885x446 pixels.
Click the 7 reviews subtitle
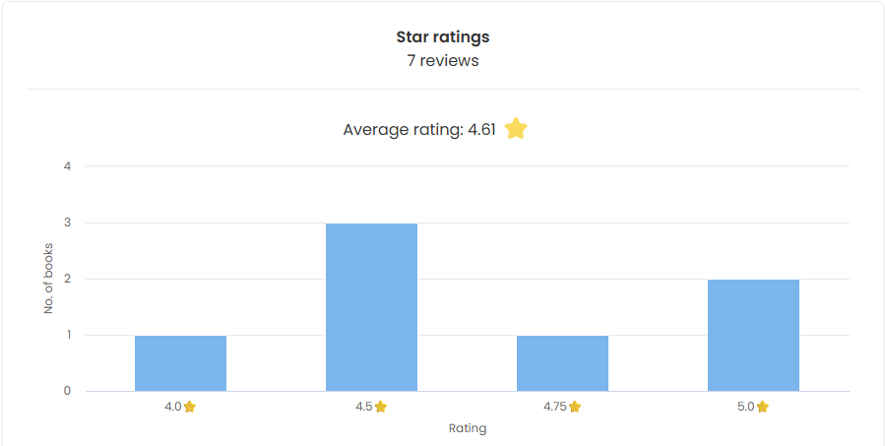(x=442, y=61)
